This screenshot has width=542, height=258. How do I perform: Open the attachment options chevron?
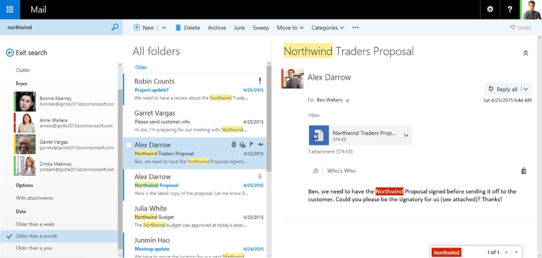[406, 136]
